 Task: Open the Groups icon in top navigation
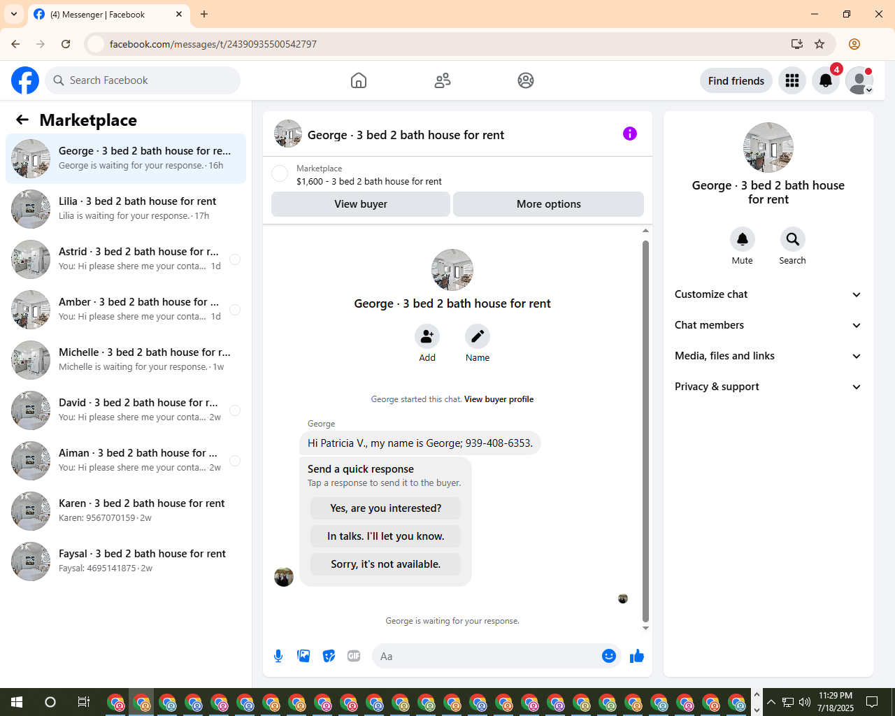(x=526, y=80)
